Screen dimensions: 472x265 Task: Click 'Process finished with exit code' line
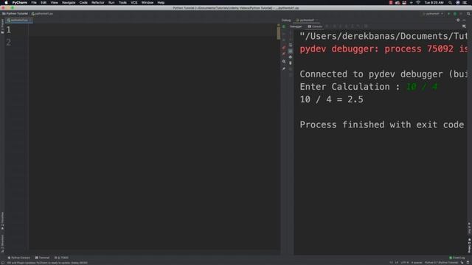382,124
